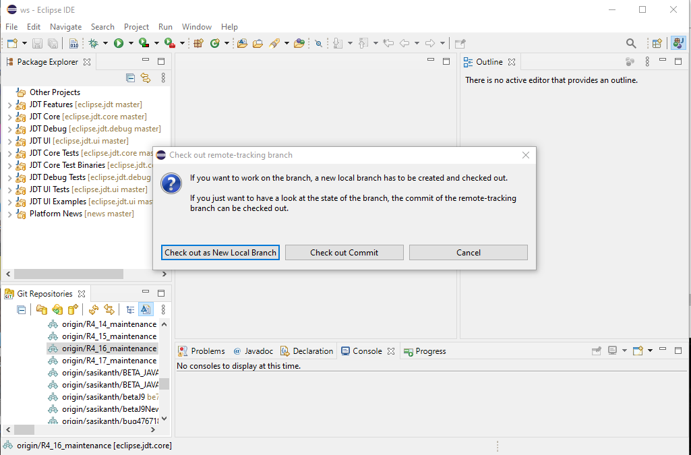The height and width of the screenshot is (455, 691).
Task: Toggle Pin Console button
Action: 596,351
